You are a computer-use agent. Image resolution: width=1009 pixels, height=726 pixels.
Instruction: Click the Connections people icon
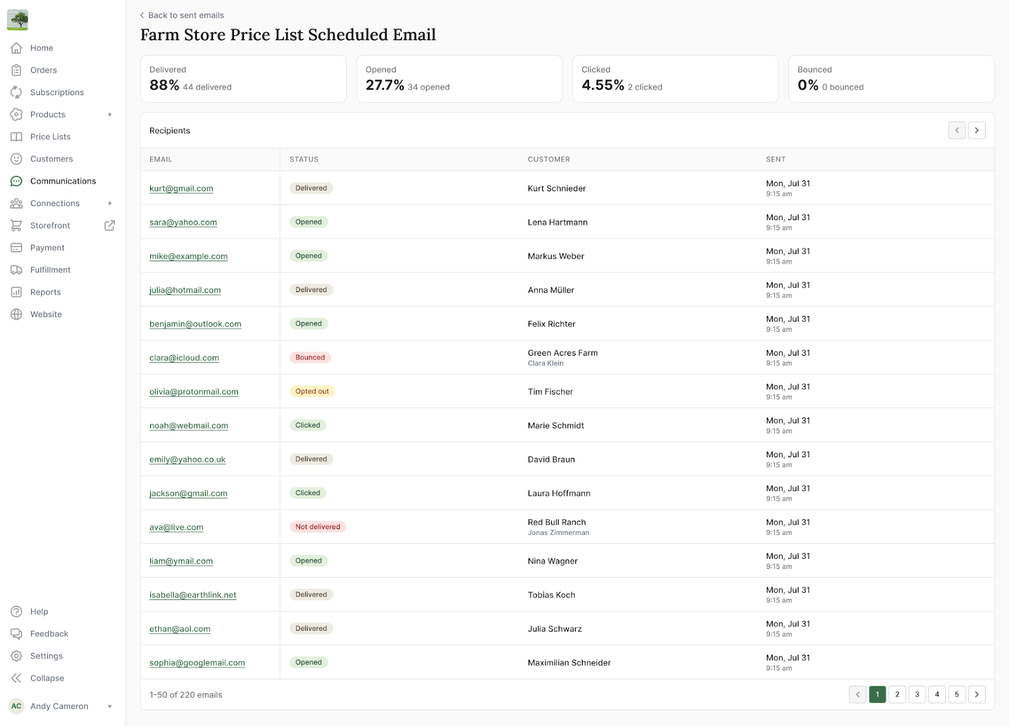tap(16, 203)
